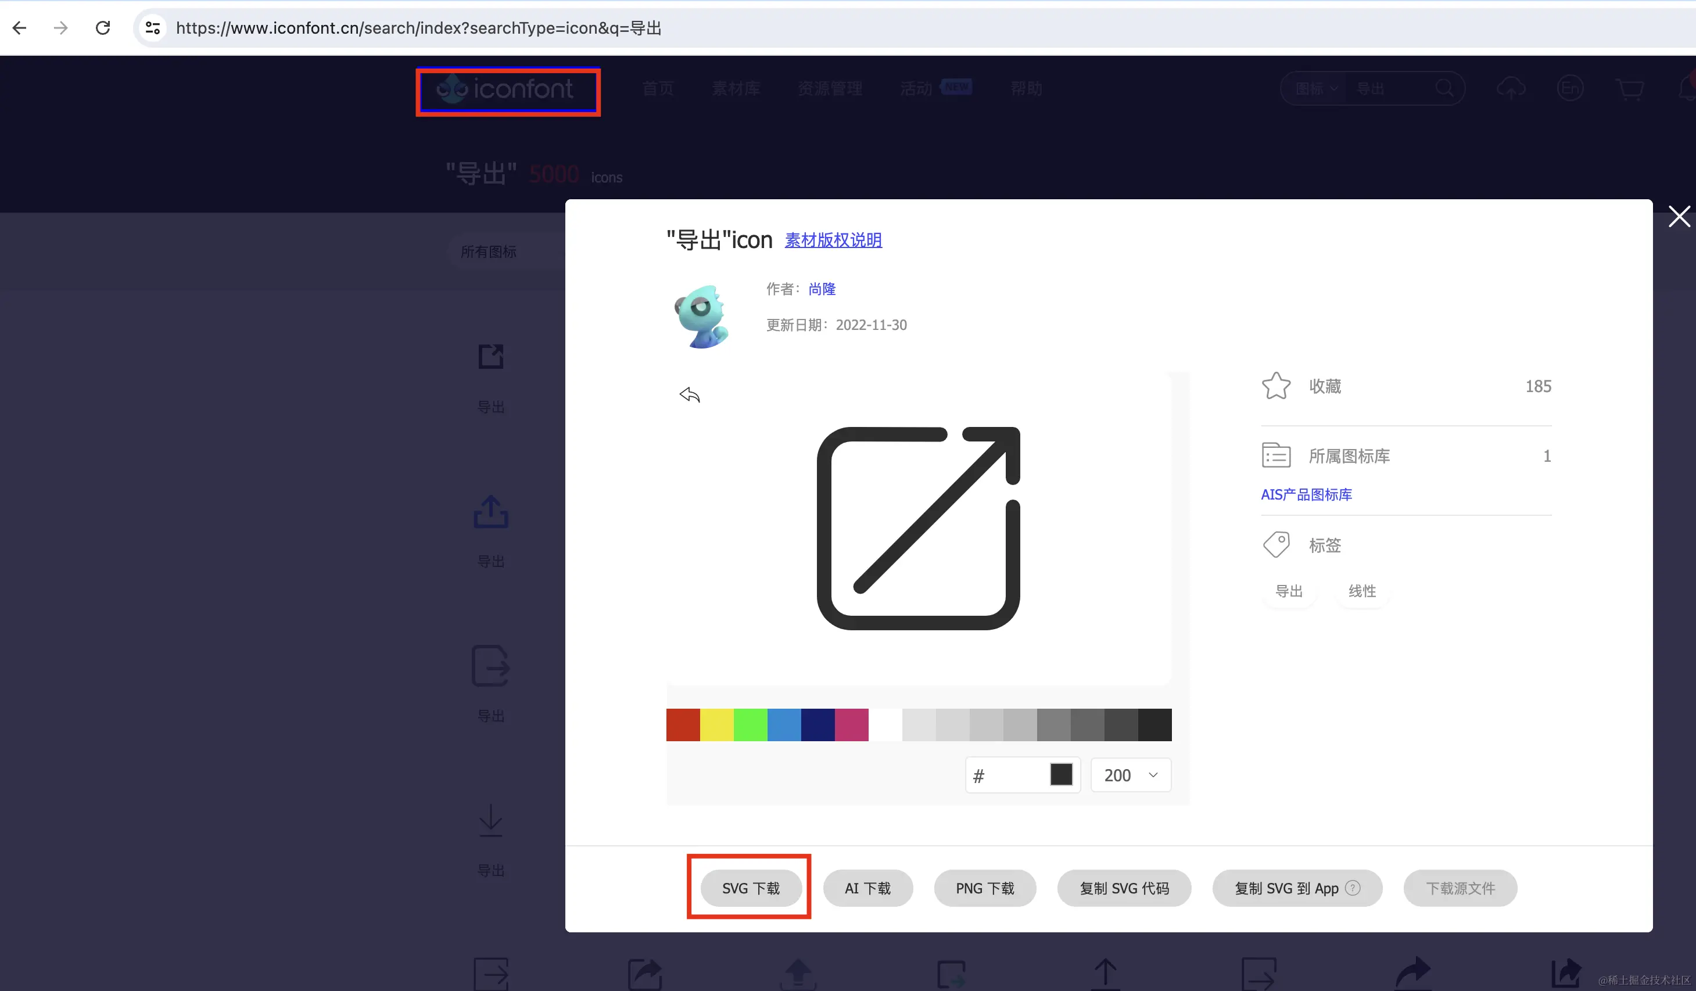This screenshot has height=991, width=1696.
Task: Click the undo arrow above icon preview
Action: (x=690, y=395)
